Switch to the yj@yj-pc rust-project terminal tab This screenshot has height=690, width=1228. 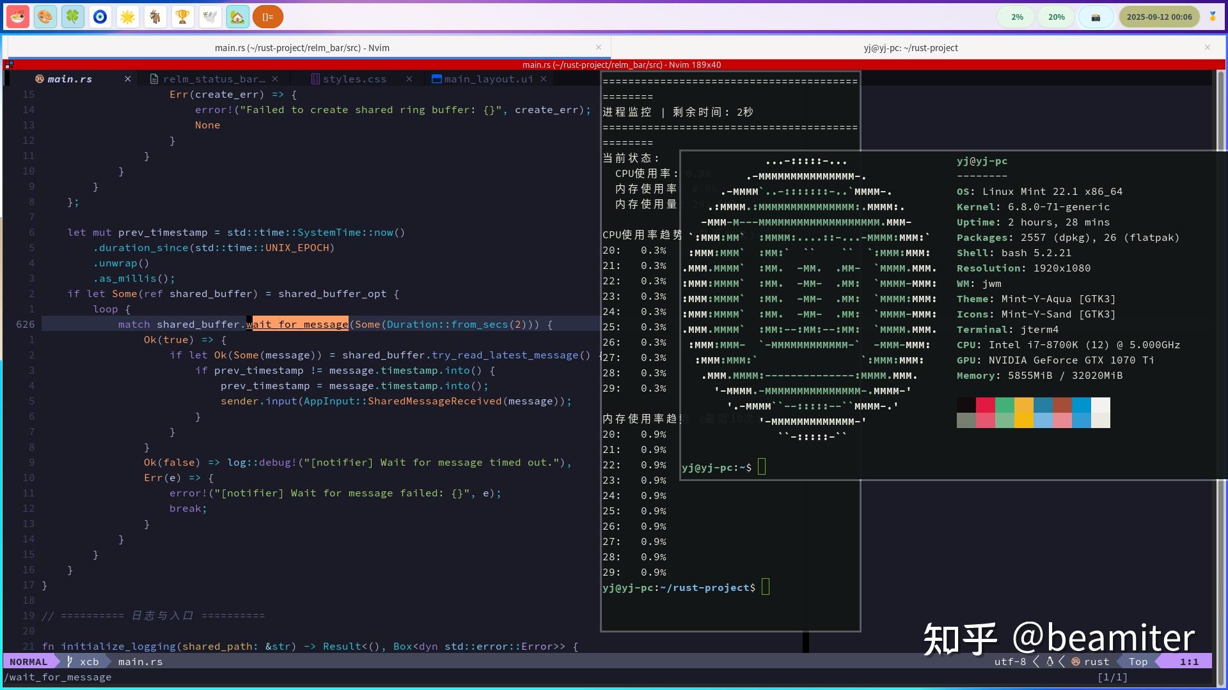[911, 48]
